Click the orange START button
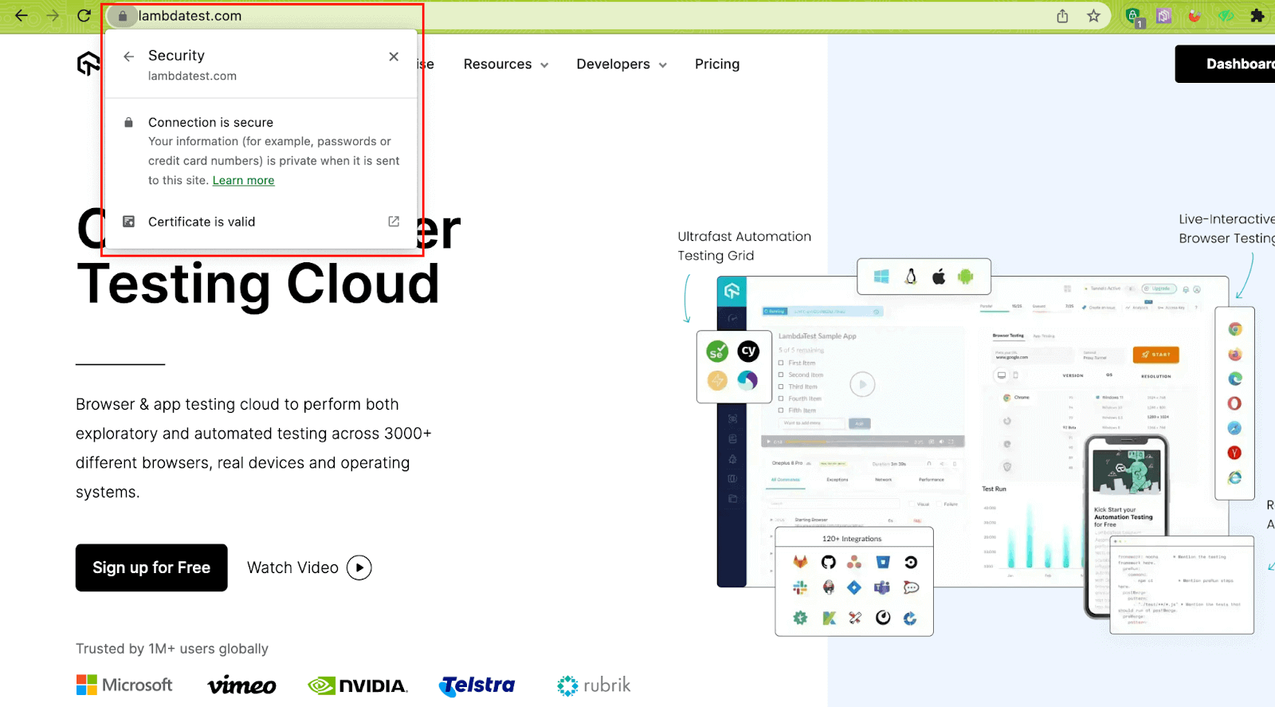 (x=1155, y=355)
